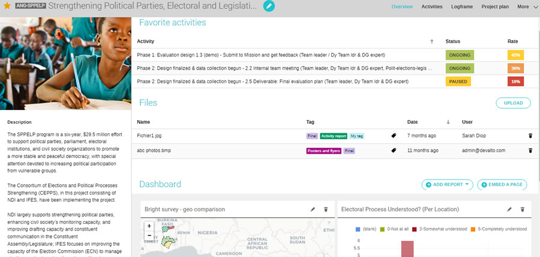The width and height of the screenshot is (540, 257).
Task: Open the More dropdown menu
Action: coord(527,7)
